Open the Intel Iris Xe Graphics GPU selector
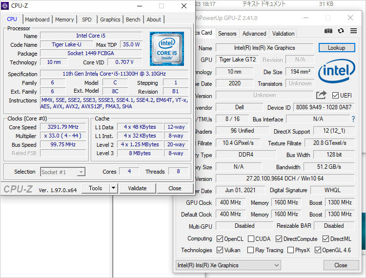 [x=228, y=265]
